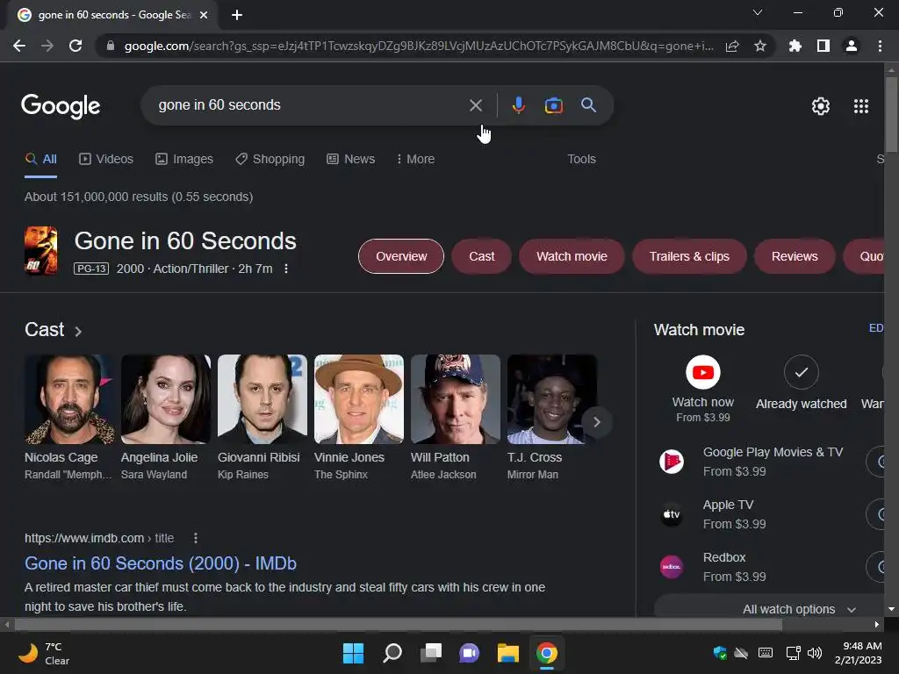Screen dimensions: 899x674
Task: Open a new browser tab
Action: [237, 15]
